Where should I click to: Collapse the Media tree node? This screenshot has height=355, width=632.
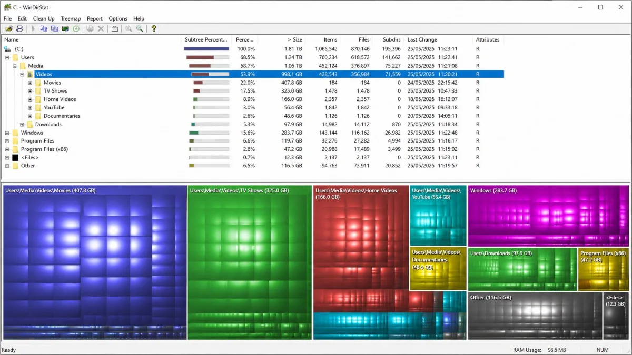click(x=15, y=66)
